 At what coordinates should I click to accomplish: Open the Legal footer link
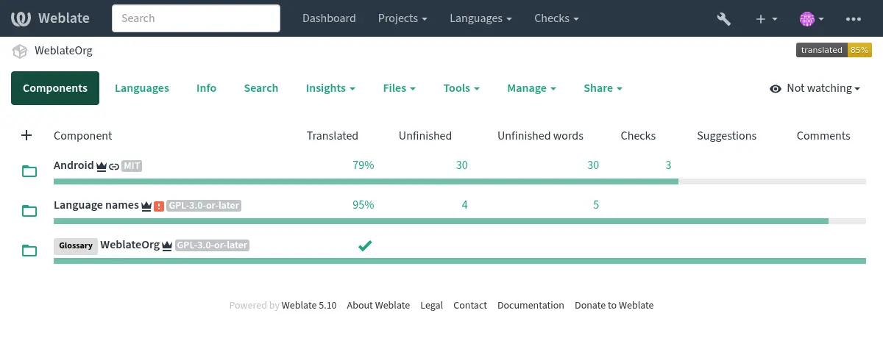[431, 305]
